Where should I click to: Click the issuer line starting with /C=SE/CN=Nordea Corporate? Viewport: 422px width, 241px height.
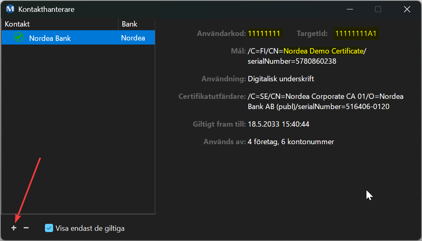click(325, 96)
